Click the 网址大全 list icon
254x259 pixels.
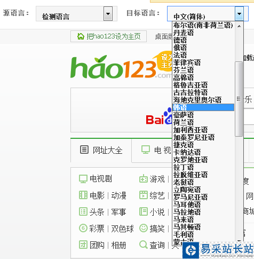(84, 150)
